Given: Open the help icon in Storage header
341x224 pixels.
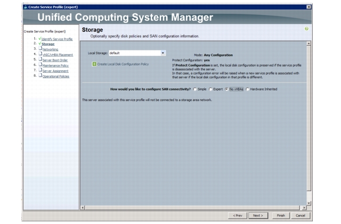Looking at the screenshot, I should [306, 29].
